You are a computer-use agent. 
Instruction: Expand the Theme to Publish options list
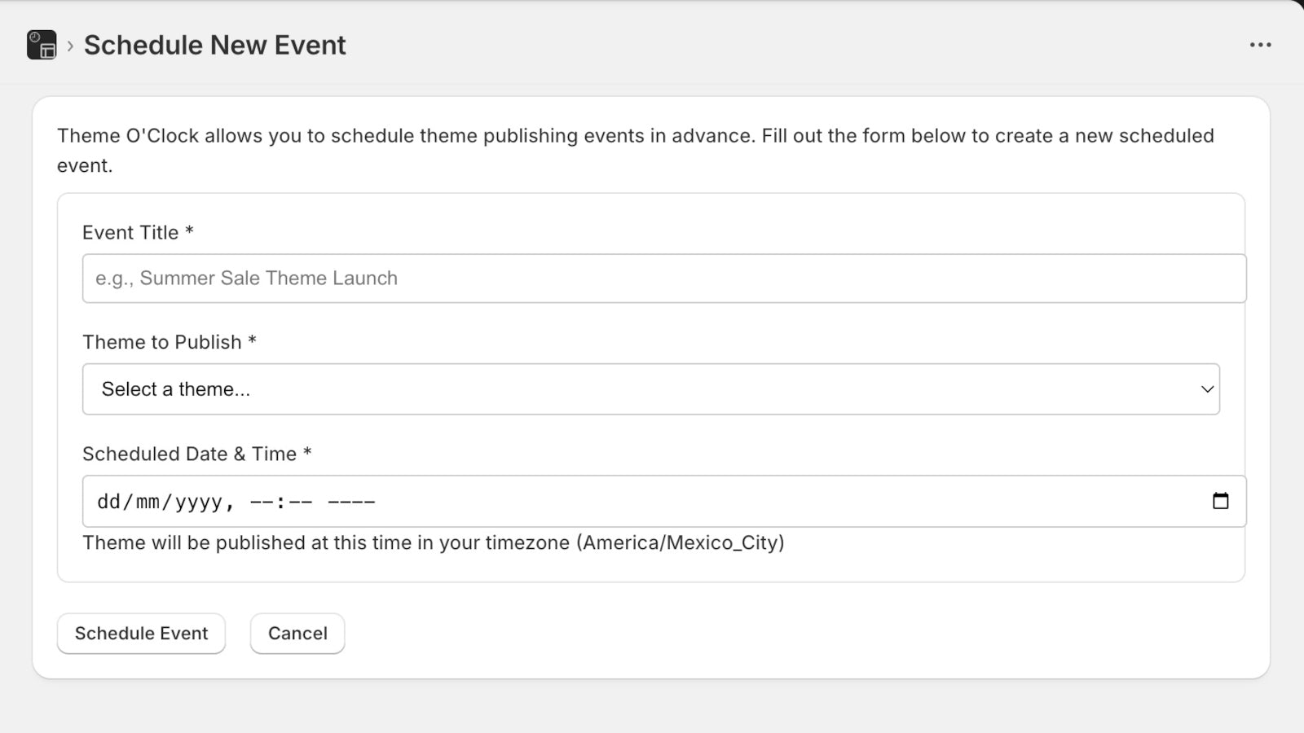652,389
